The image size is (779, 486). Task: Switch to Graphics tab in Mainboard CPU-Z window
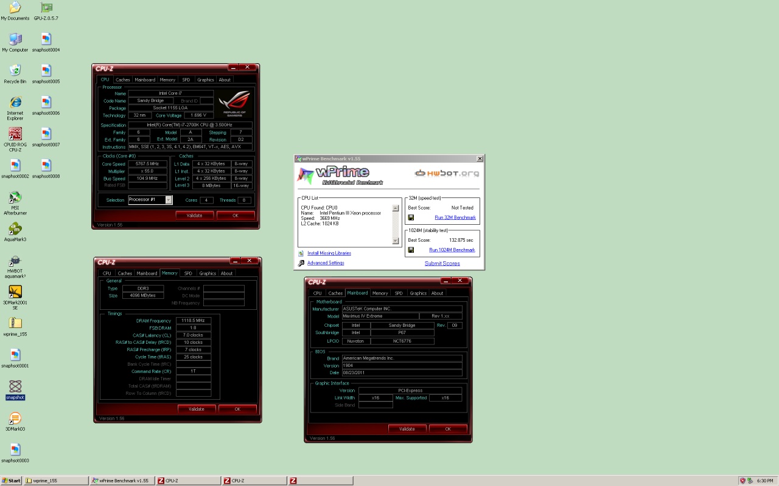418,293
